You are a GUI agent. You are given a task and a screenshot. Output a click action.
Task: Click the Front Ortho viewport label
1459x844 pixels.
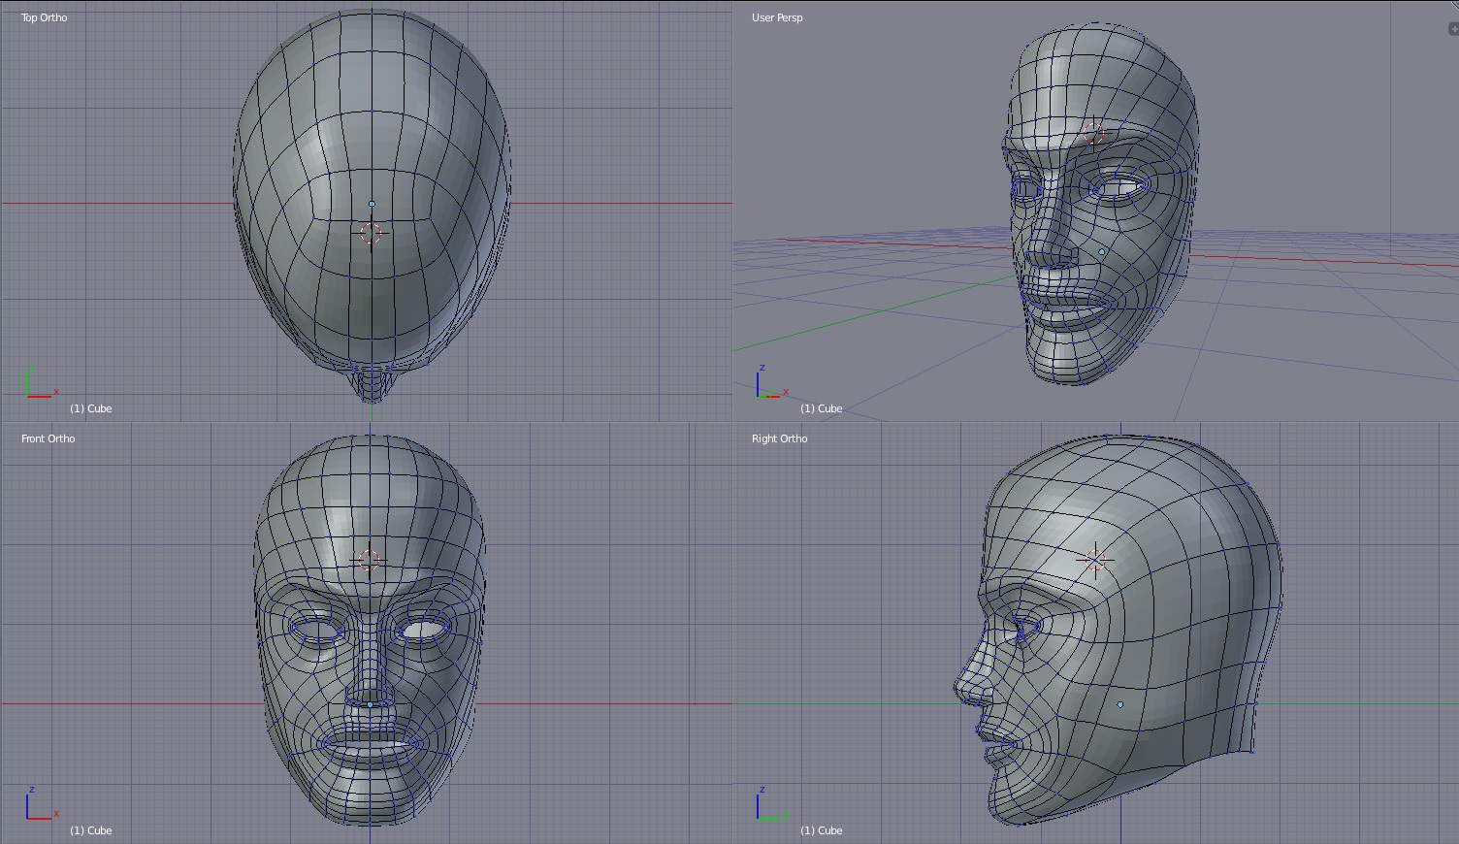pyautogui.click(x=49, y=438)
